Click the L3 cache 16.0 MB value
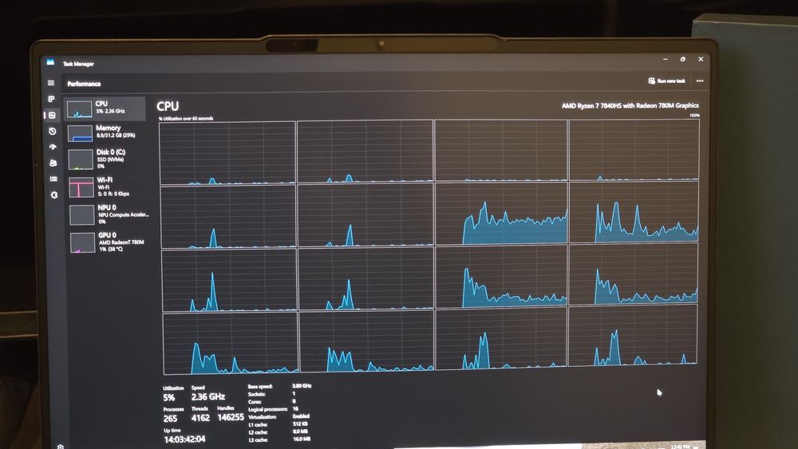 (302, 439)
